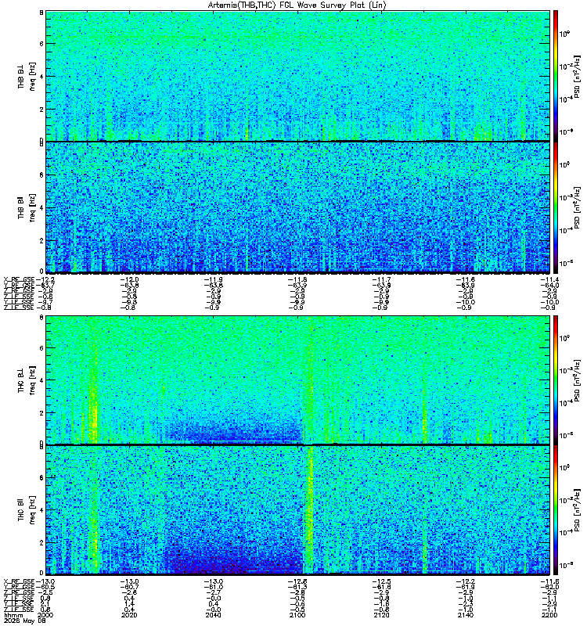Click the 2200 time tick label

[x=549, y=615]
